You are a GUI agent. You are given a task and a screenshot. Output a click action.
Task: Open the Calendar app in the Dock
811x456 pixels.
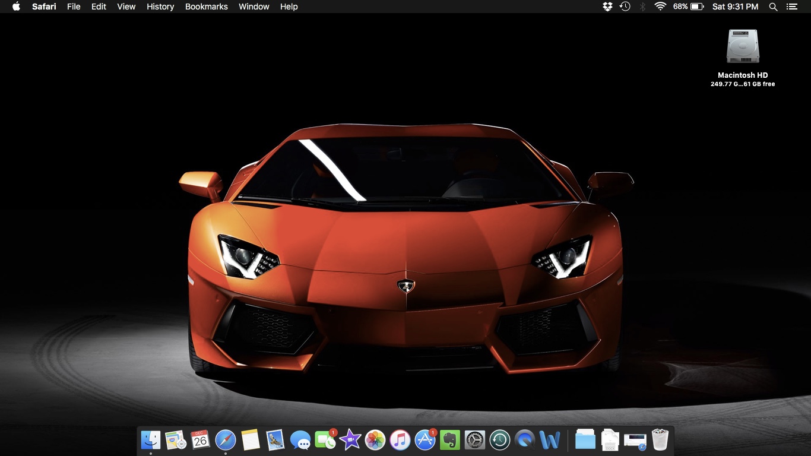click(x=201, y=440)
